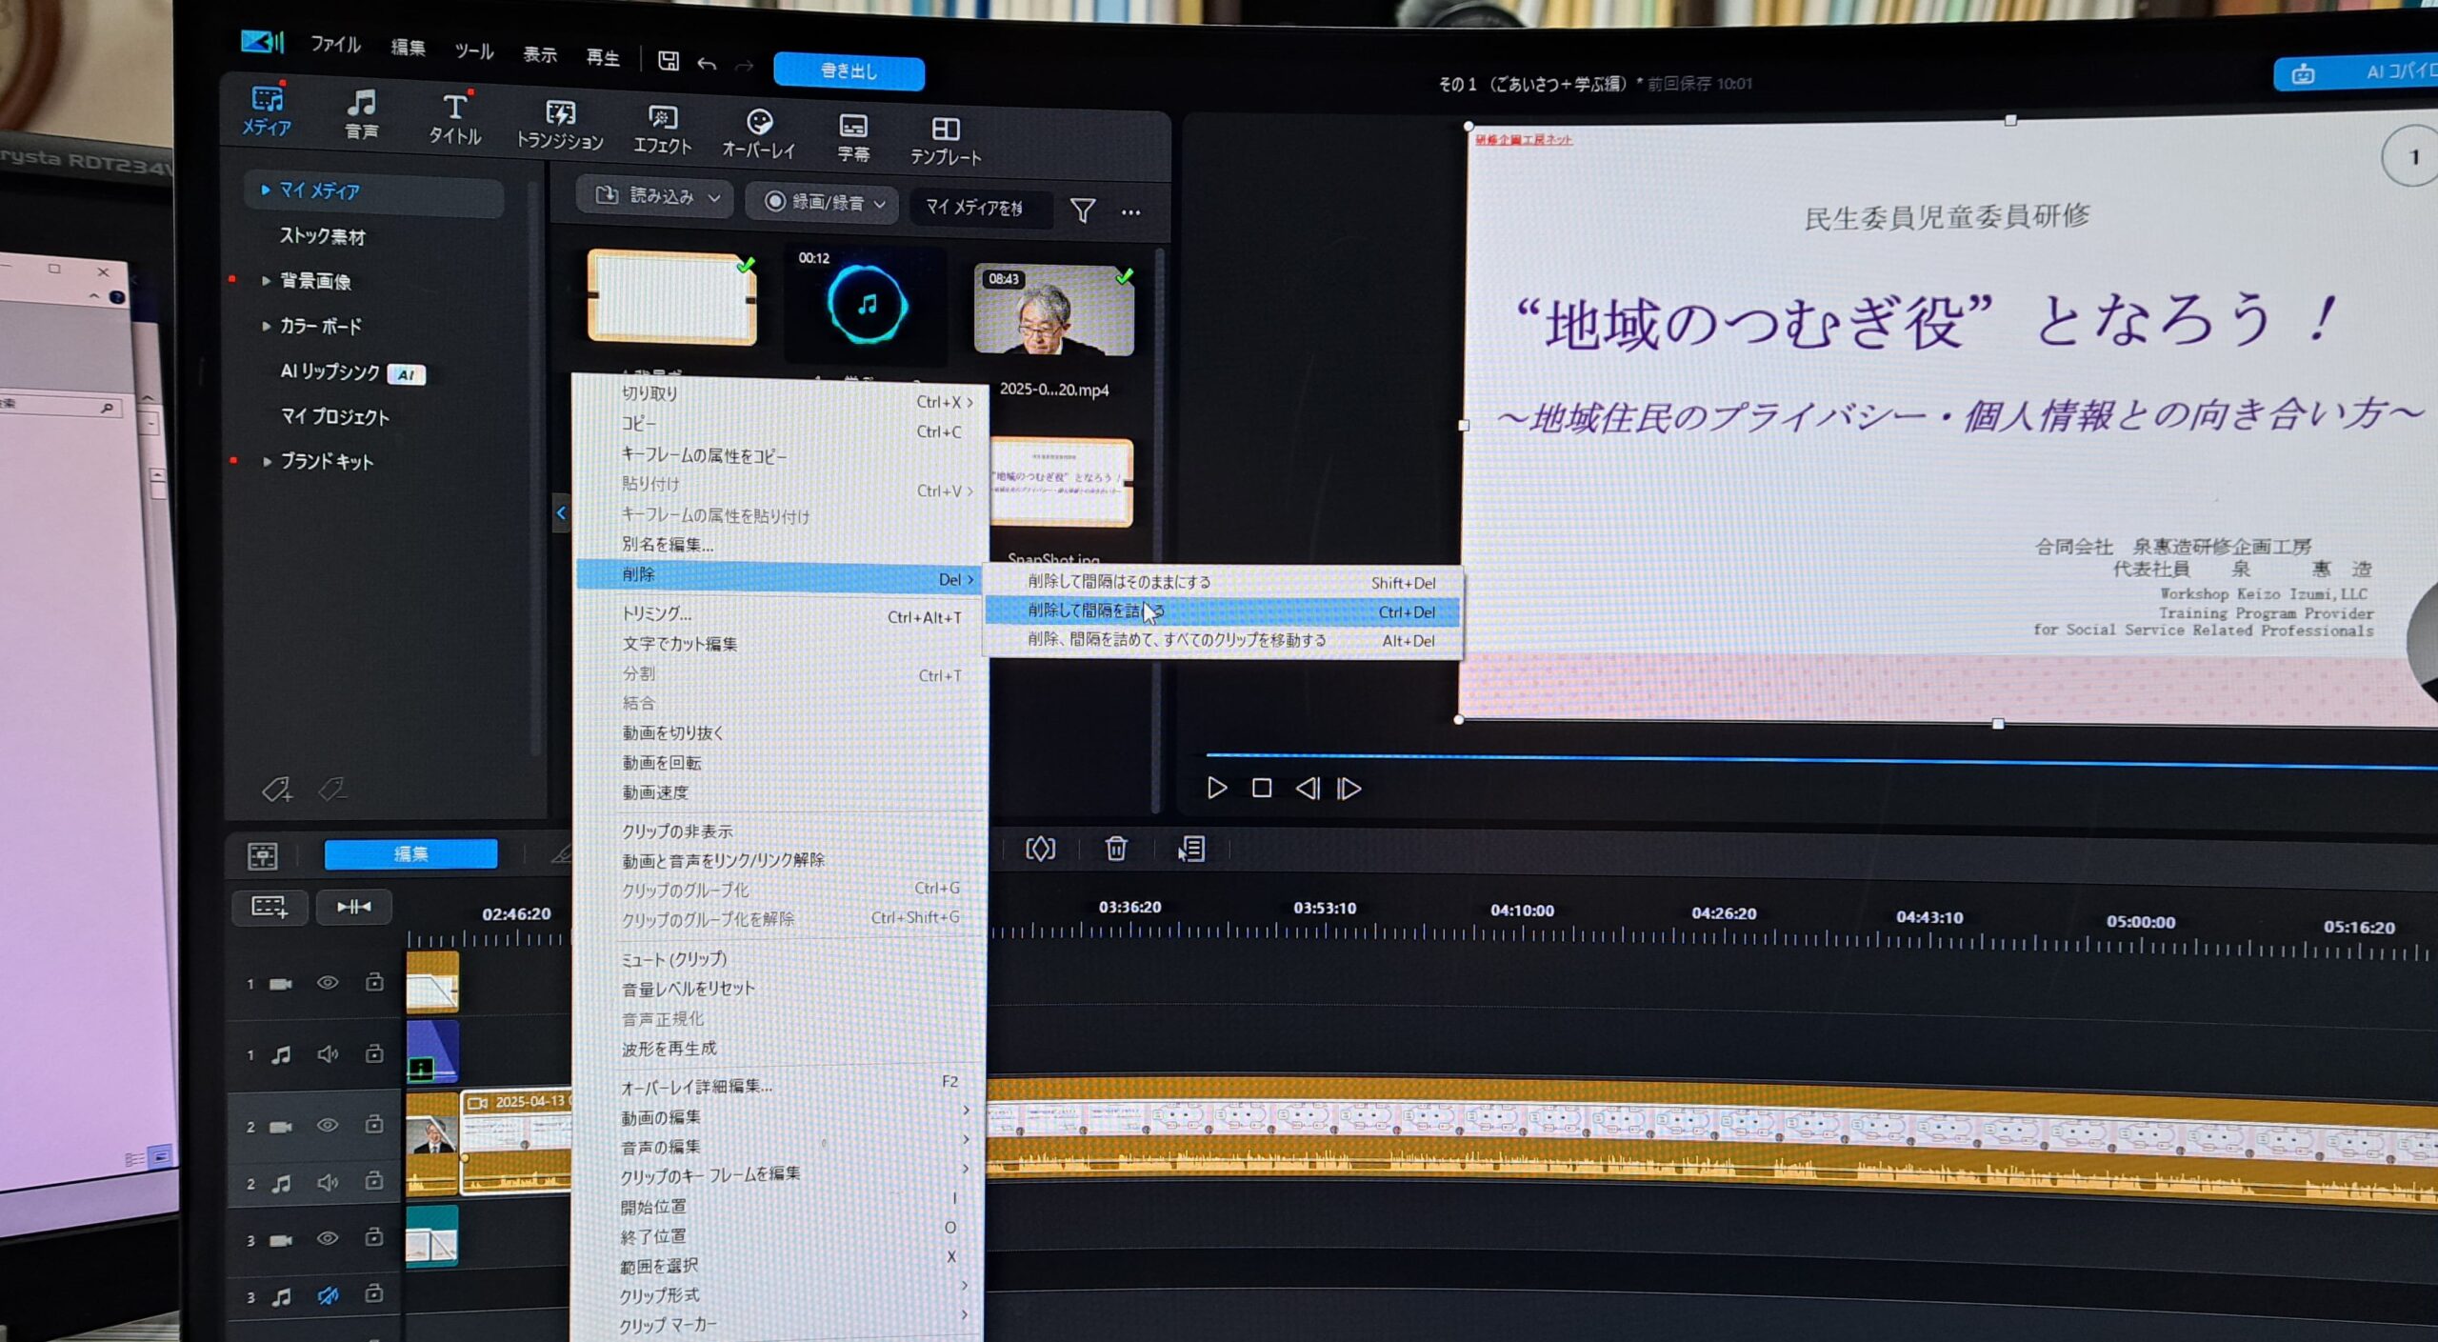Click the fit timeline zoom icon

[x=353, y=907]
